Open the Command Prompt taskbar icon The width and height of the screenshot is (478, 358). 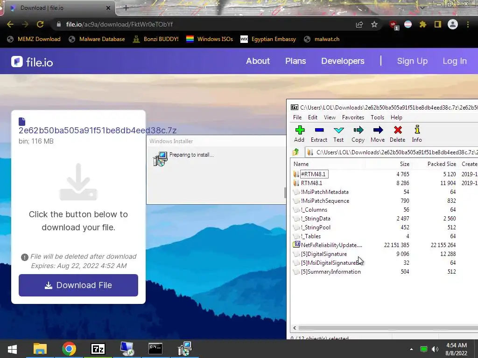[x=155, y=349]
